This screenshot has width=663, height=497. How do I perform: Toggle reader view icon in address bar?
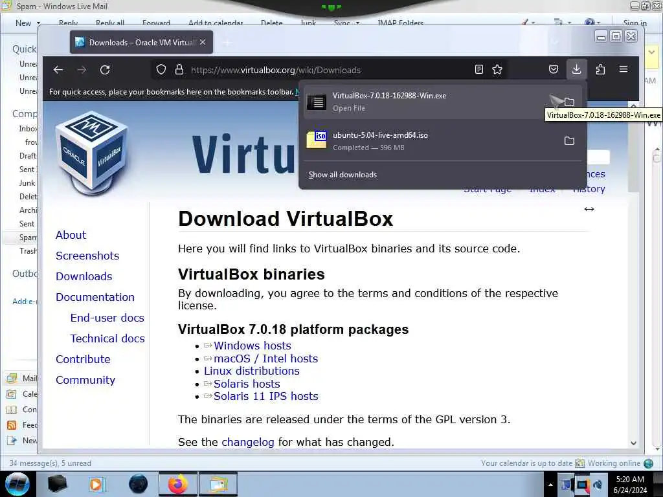[478, 70]
